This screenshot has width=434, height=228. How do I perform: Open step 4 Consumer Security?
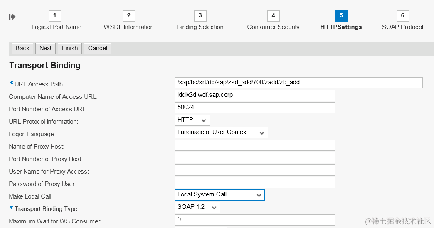coord(273,16)
